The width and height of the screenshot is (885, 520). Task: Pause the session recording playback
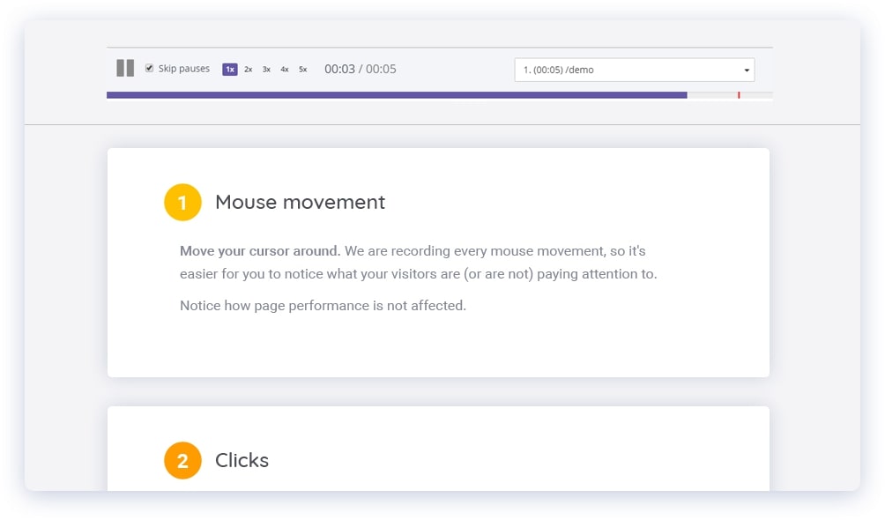tap(125, 69)
